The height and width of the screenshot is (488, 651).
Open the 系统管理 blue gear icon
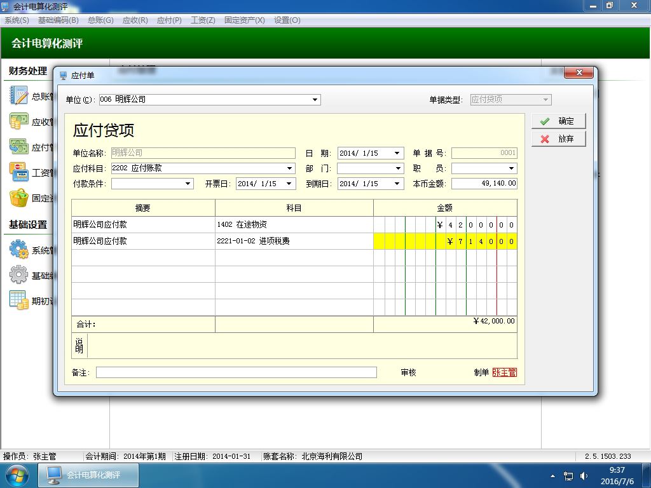(x=18, y=249)
